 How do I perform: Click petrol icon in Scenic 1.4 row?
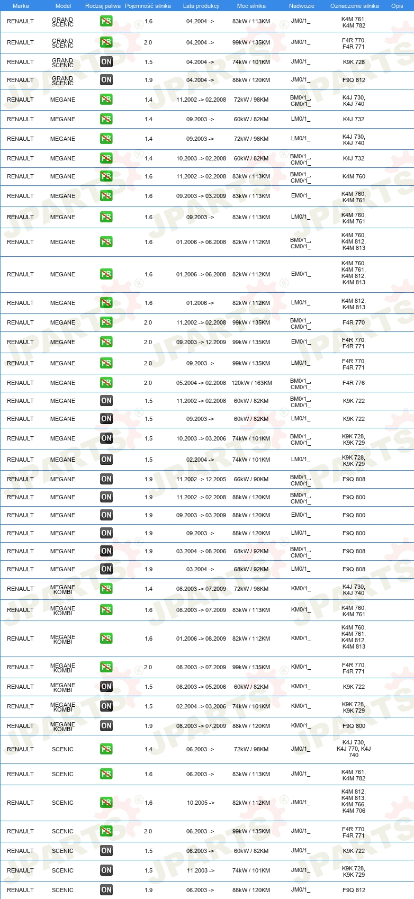click(x=106, y=749)
